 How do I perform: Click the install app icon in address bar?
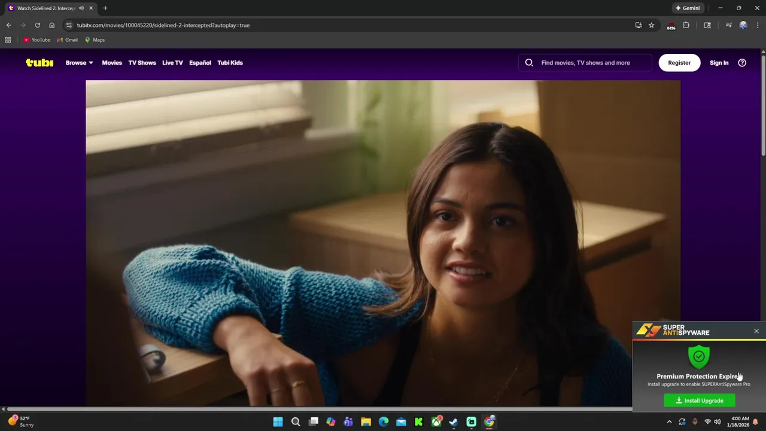click(639, 25)
